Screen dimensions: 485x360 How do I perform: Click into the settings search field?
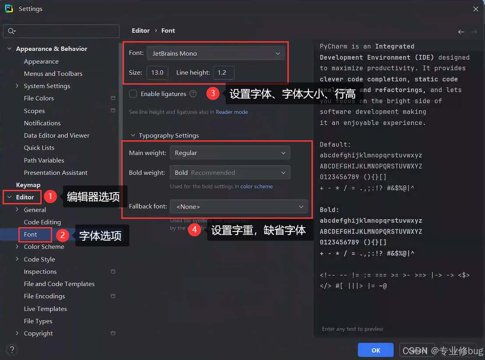tap(61, 31)
